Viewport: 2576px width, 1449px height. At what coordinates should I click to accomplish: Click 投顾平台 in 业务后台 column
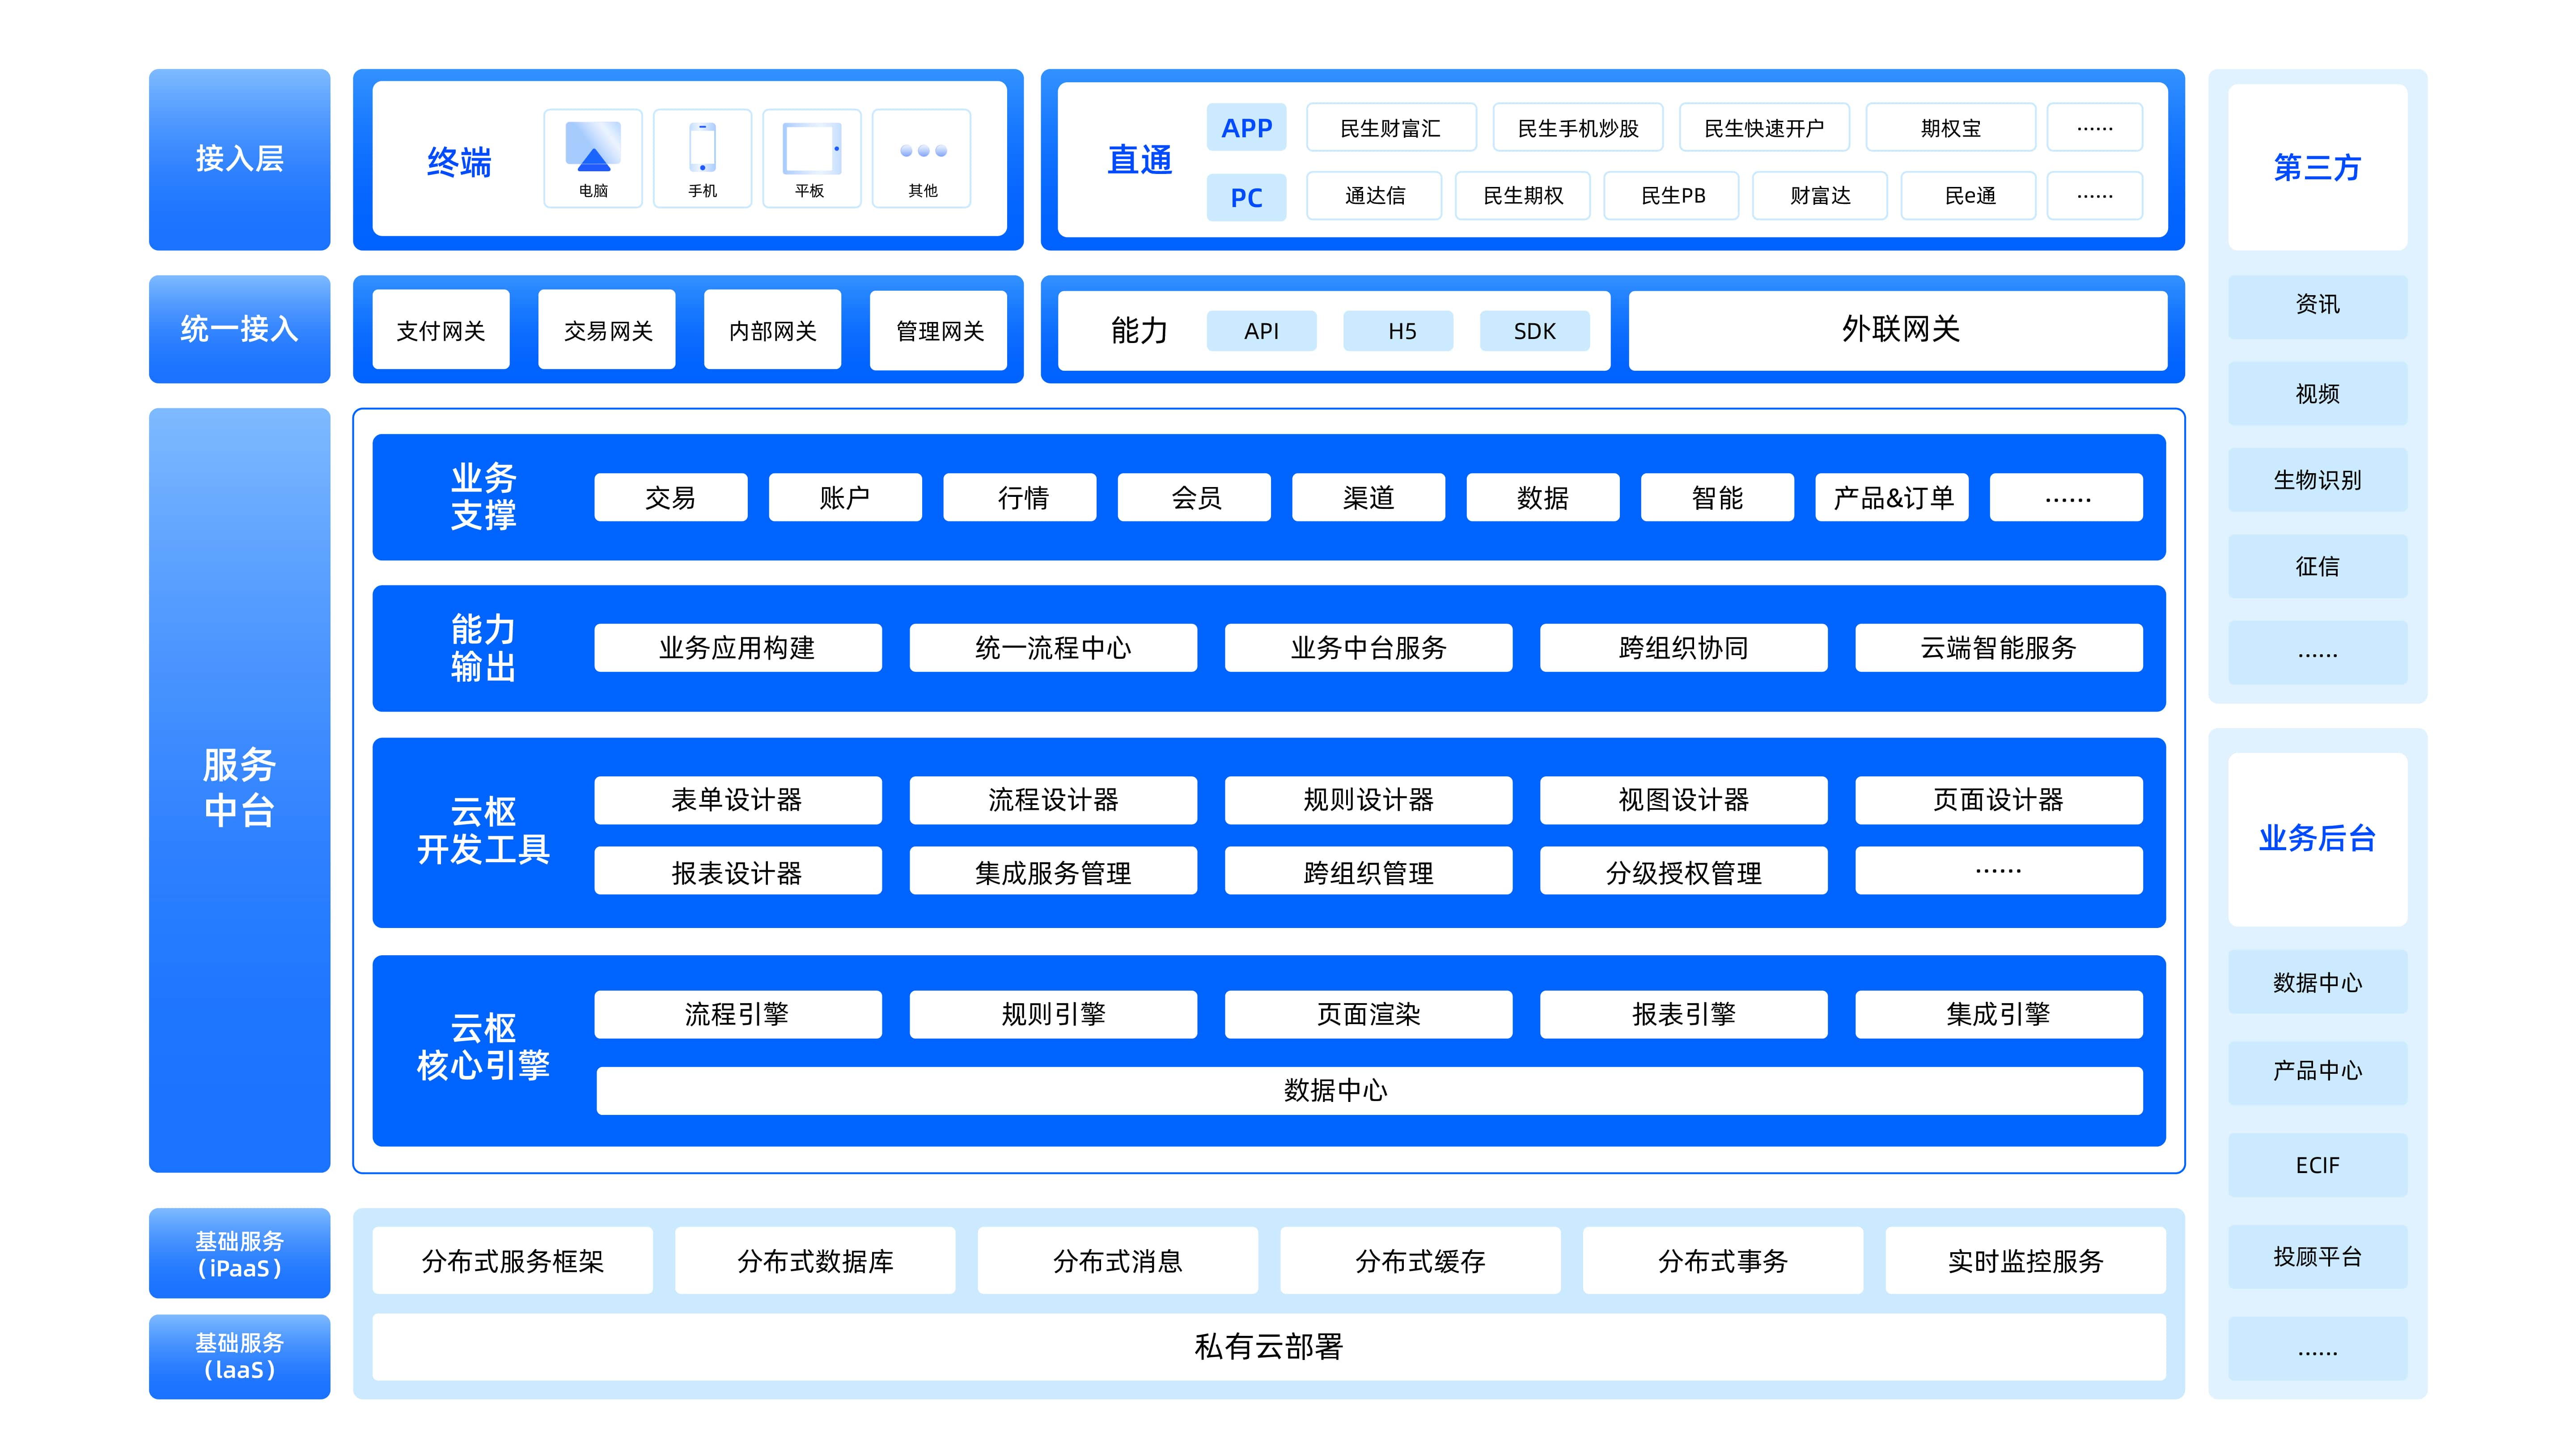(2317, 1257)
